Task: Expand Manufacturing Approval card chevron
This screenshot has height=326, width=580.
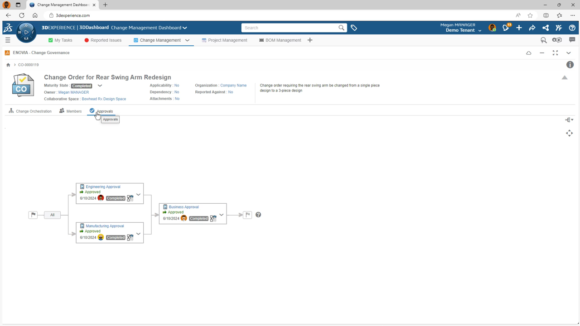Action: 138,234
